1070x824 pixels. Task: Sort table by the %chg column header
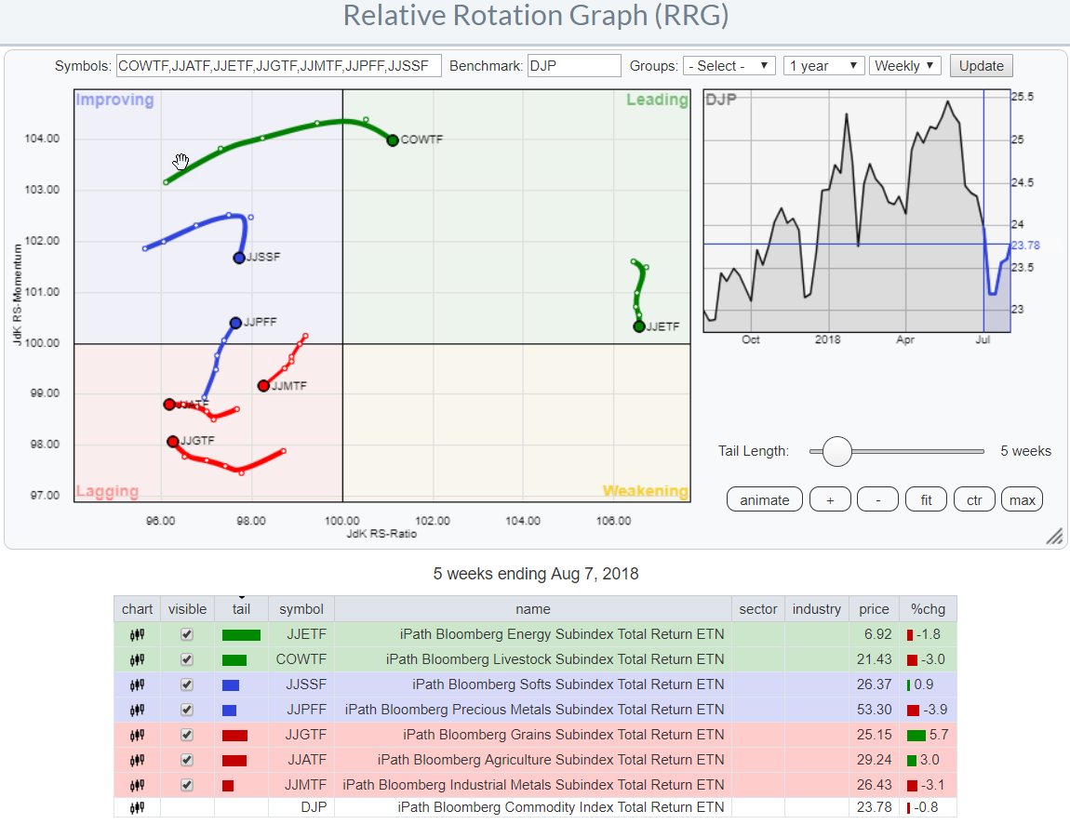927,609
